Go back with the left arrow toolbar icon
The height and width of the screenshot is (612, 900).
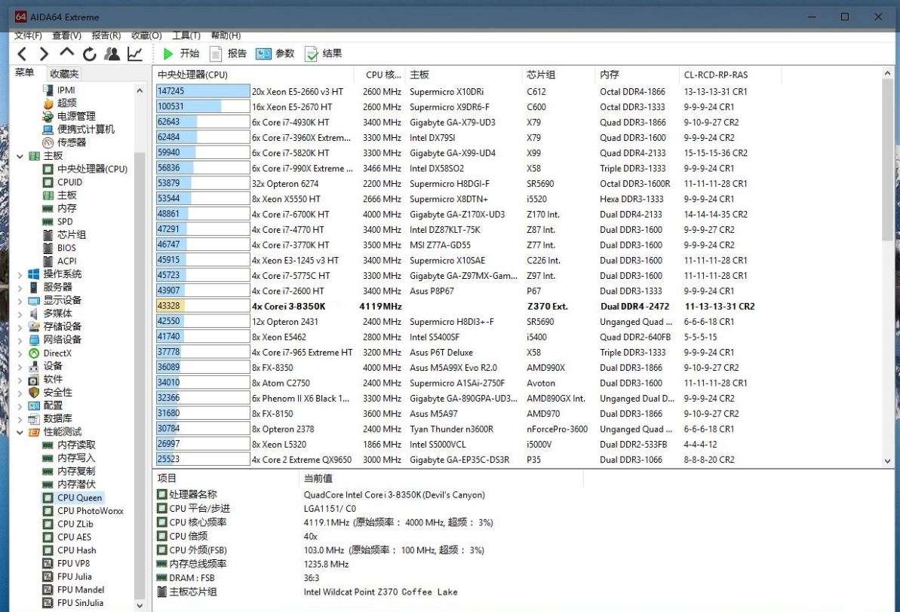(22, 54)
